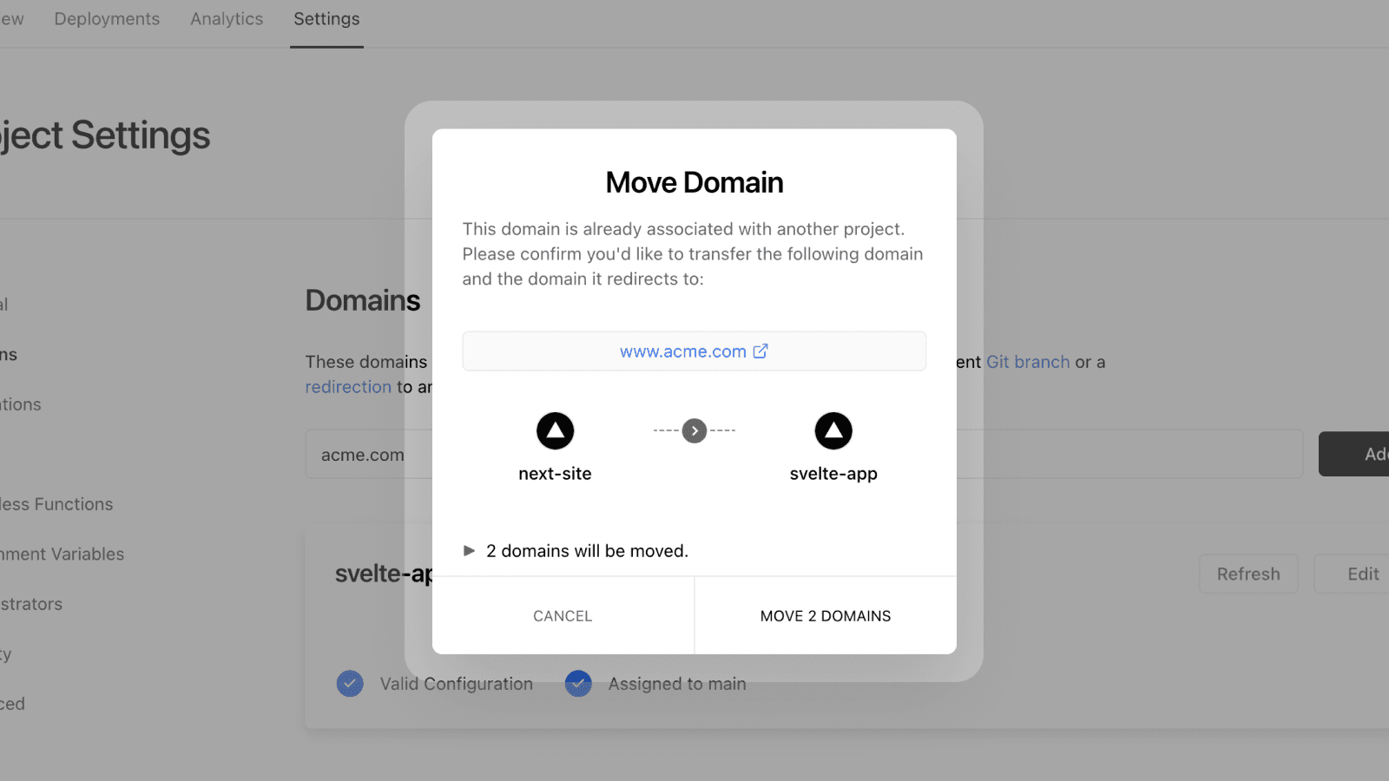
Task: Click the Refresh button for the domain
Action: point(1247,574)
